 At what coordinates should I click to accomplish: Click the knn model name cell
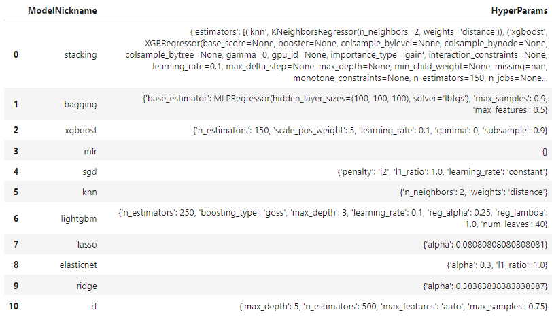(x=88, y=194)
